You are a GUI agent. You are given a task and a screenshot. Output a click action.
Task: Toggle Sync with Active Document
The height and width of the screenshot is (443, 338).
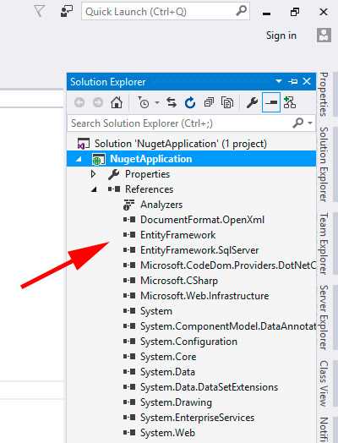172,102
